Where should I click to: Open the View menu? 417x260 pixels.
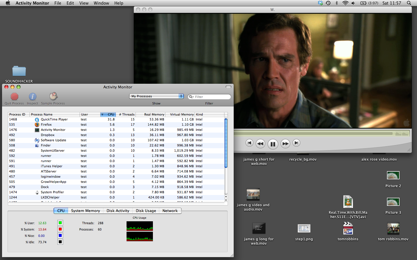pyautogui.click(x=84, y=3)
